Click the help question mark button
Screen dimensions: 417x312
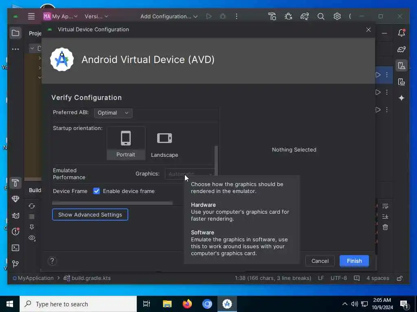coord(52,261)
